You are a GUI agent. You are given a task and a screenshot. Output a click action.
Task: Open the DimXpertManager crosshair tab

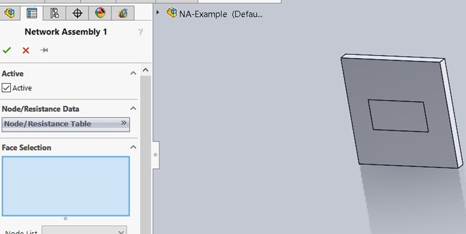tap(77, 13)
